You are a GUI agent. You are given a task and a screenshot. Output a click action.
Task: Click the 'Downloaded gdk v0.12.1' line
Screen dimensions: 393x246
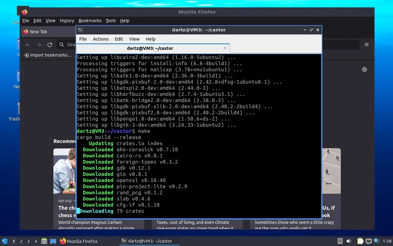116,168
